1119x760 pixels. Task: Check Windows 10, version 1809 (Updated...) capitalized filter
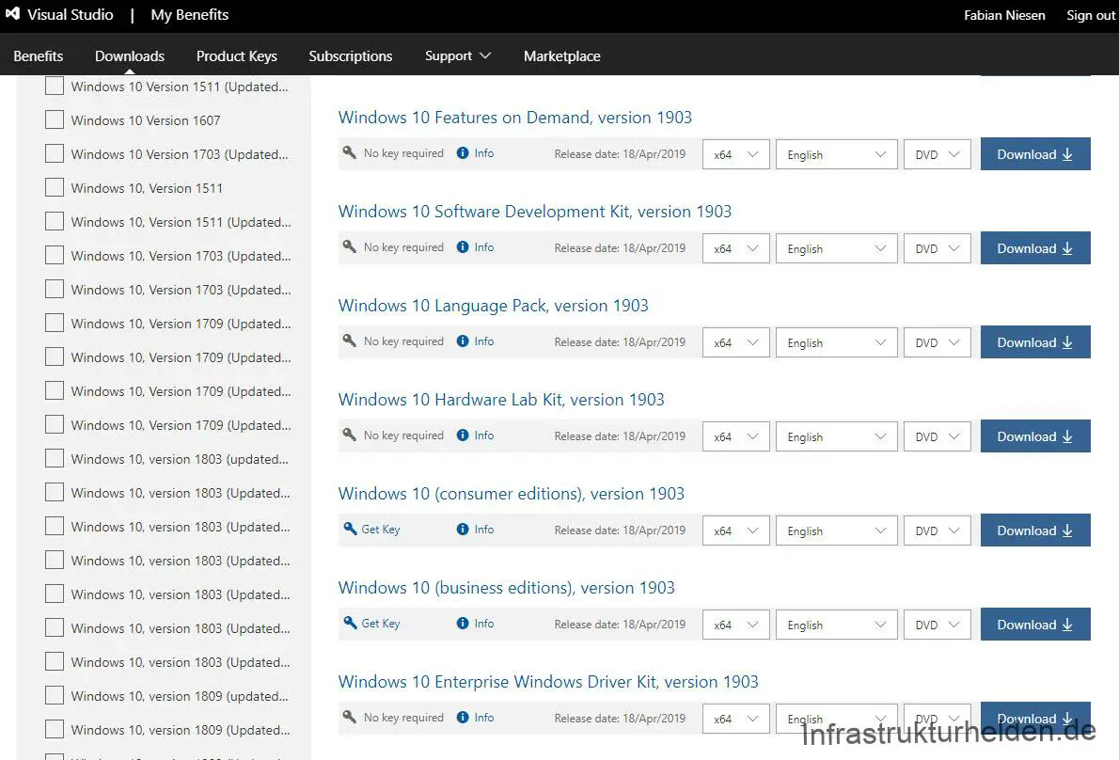coord(55,729)
